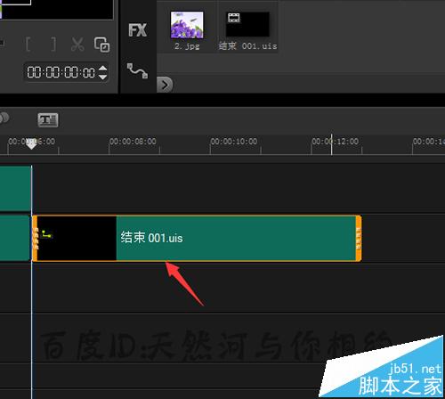Click the 2.jpg file name label

pyautogui.click(x=187, y=46)
